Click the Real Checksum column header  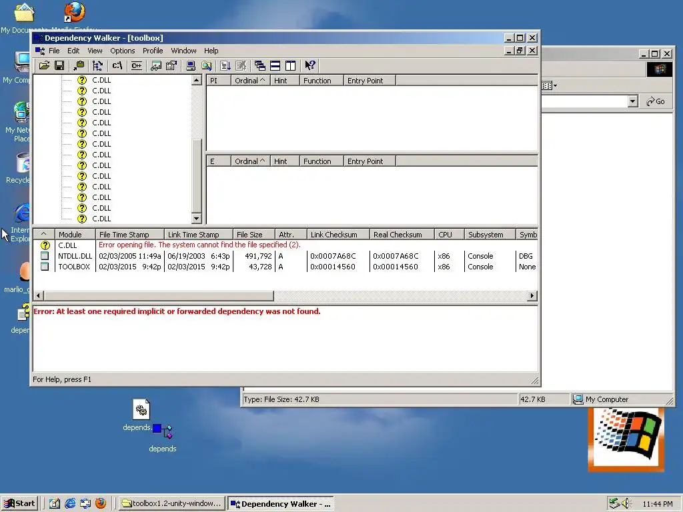coord(402,235)
